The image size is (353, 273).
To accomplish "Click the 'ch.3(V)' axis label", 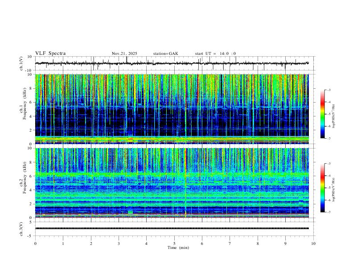I will 21,229.
